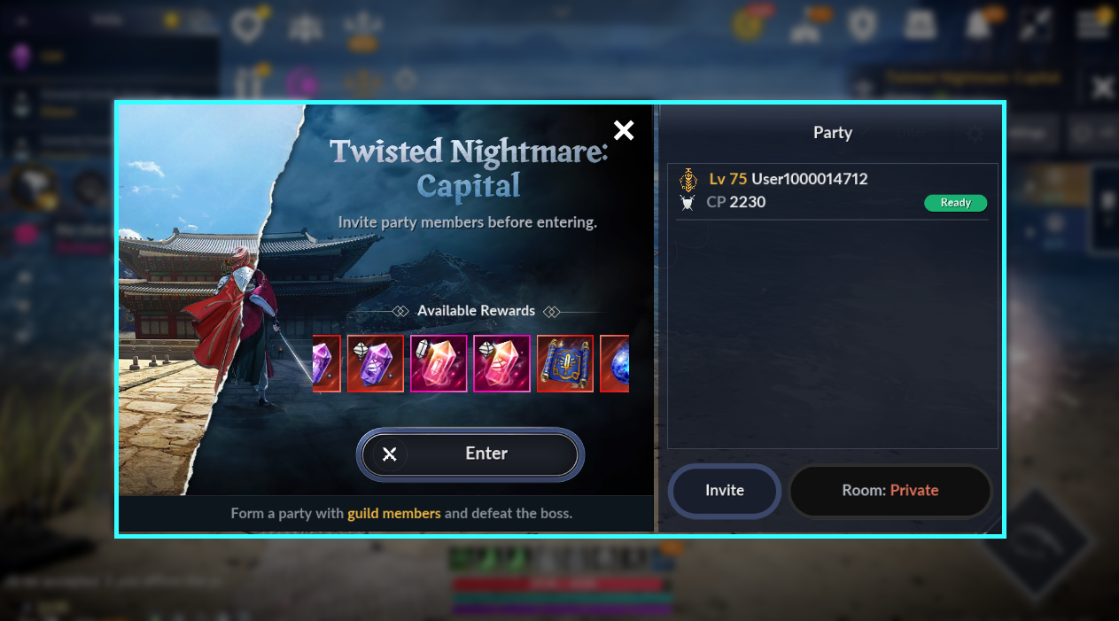1119x621 pixels.
Task: Select party member User1000014712 row
Action: (832, 190)
